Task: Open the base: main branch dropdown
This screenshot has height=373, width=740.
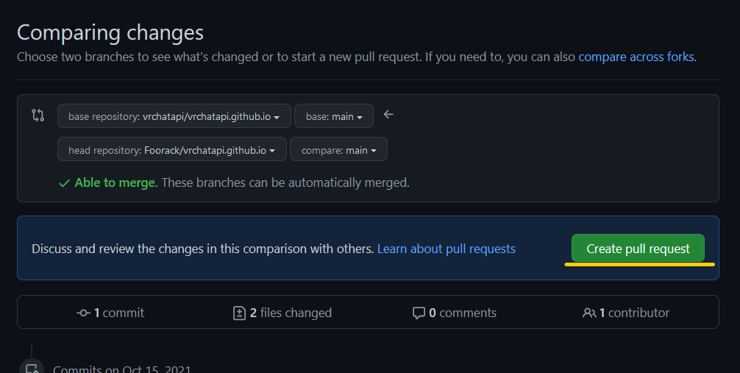Action: 334,116
